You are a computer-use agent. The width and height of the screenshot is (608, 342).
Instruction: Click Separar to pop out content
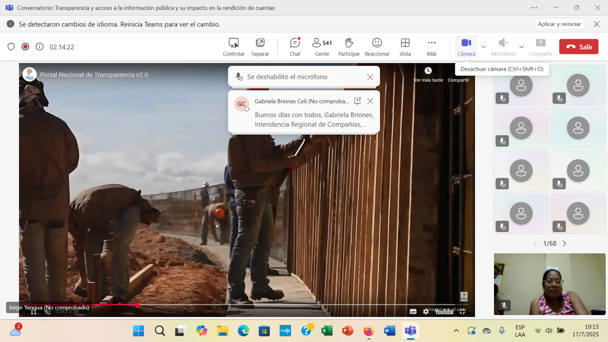click(260, 47)
